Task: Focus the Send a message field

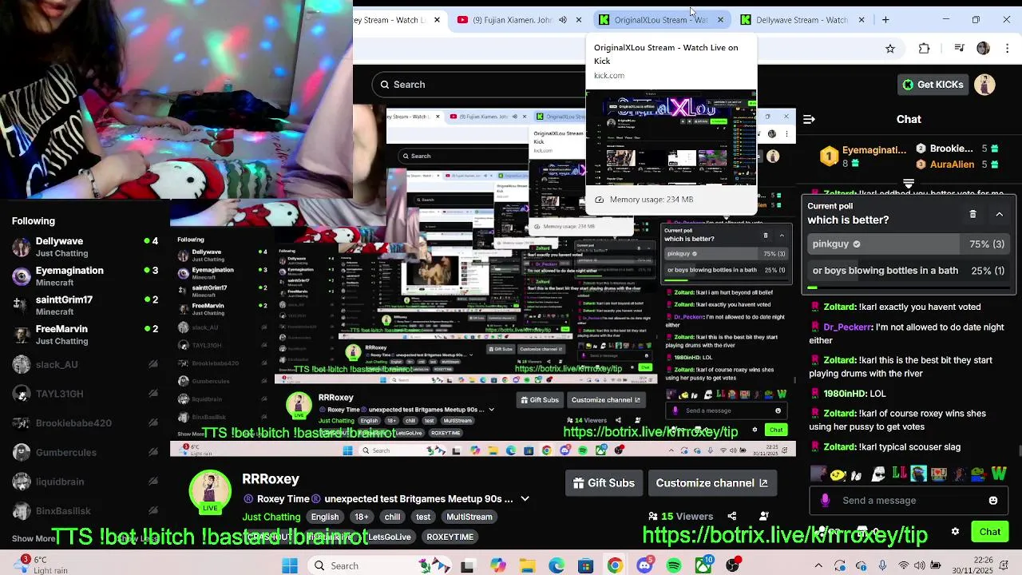Action: coord(910,501)
